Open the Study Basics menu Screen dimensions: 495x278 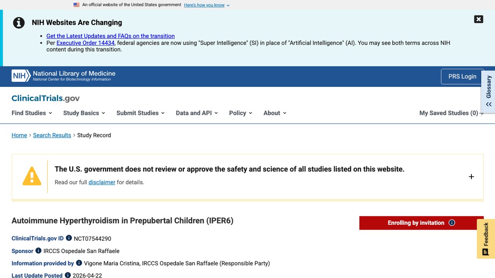click(84, 113)
